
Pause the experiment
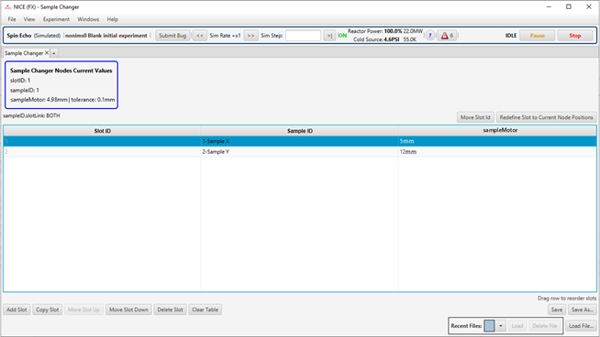pyautogui.click(x=538, y=36)
